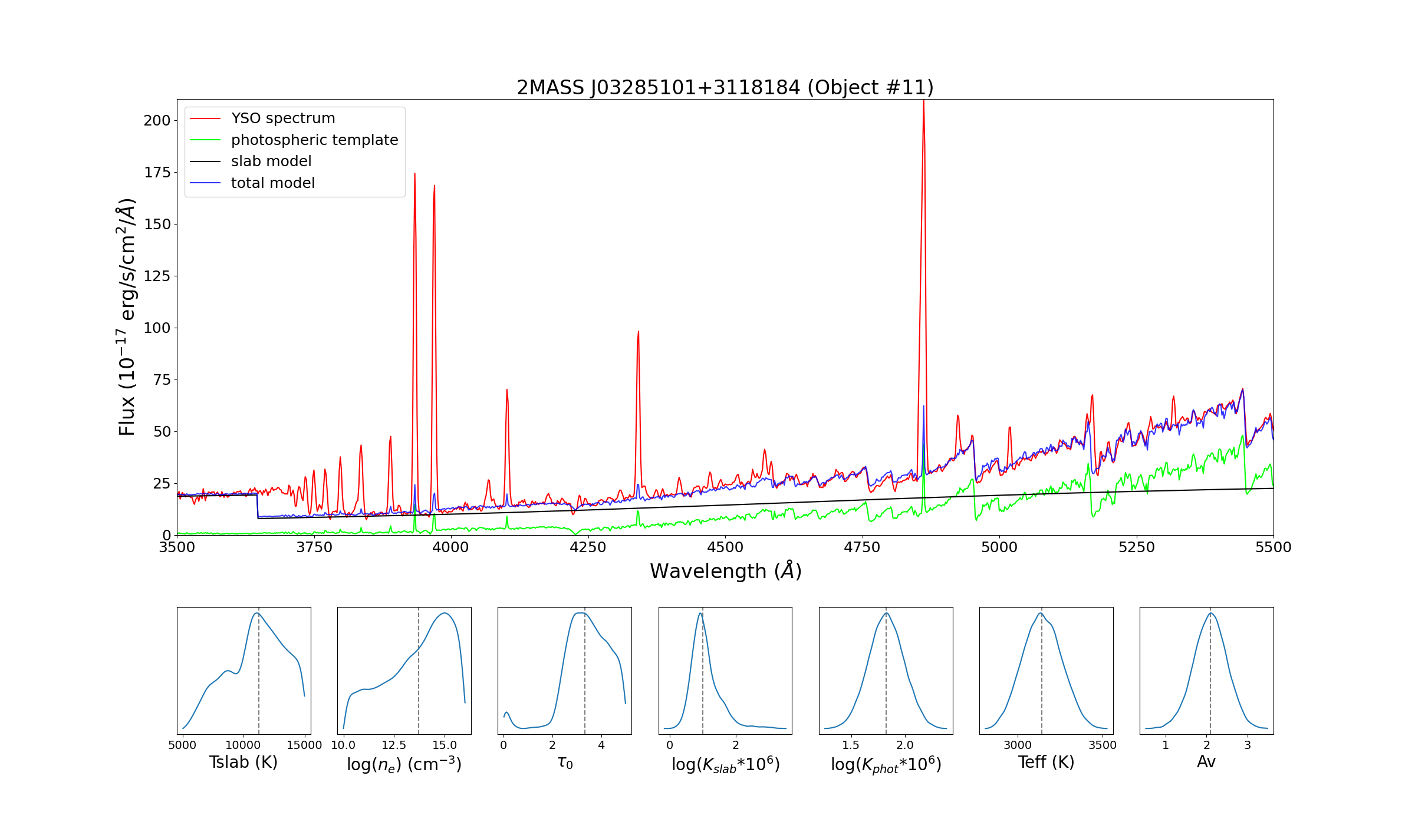This screenshot has width=1415, height=825.
Task: Click the Av posterior distribution panel
Action: [1206, 671]
